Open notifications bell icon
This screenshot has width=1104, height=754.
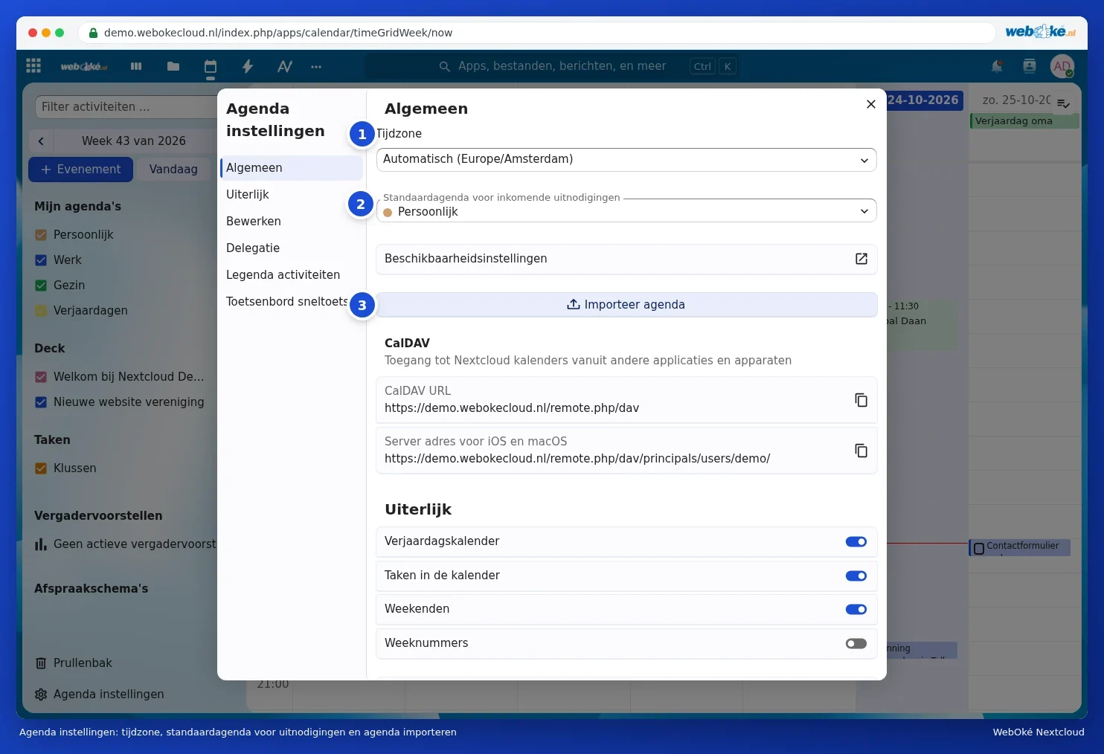[x=997, y=66]
